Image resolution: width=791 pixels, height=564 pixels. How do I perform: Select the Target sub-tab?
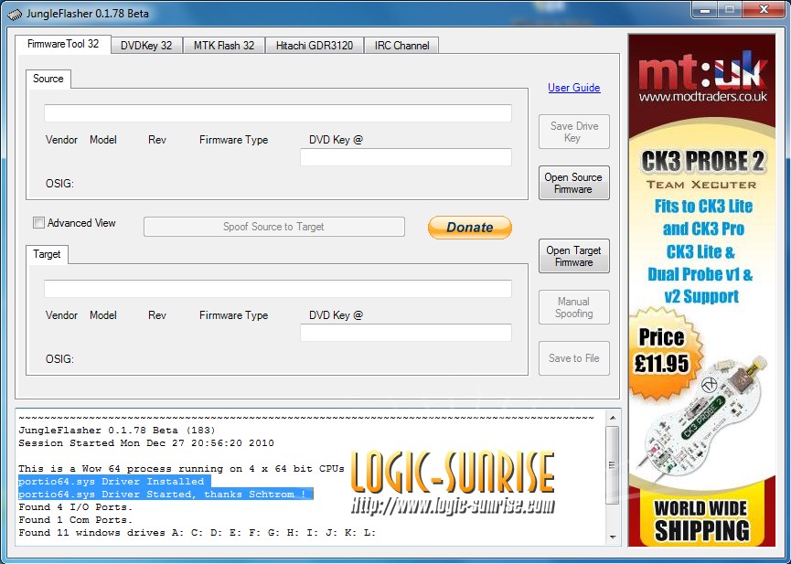click(x=47, y=254)
